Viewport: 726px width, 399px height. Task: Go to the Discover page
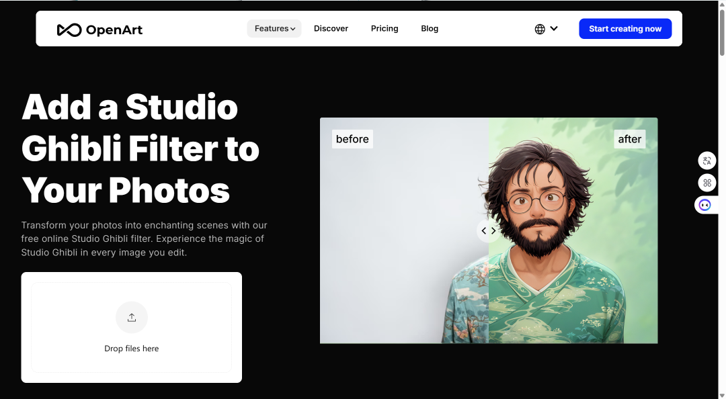pos(331,29)
